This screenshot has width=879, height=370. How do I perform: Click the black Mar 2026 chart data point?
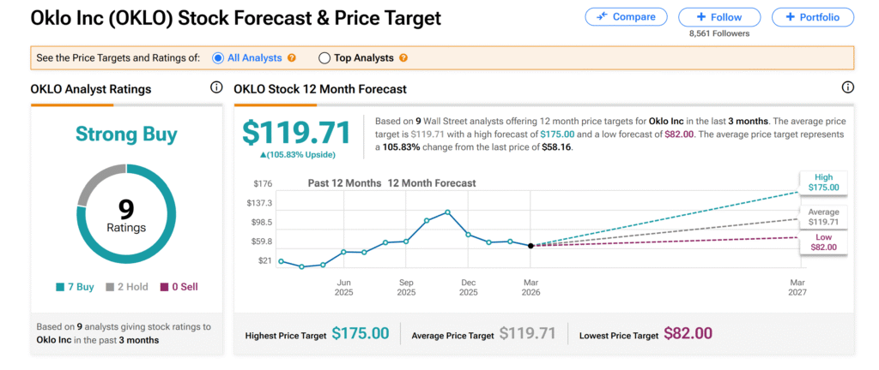530,246
